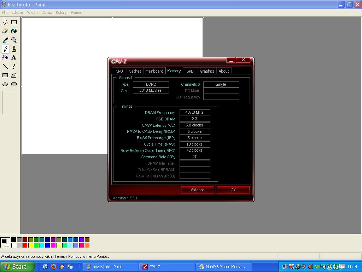362x272 pixels.
Task: Open the Mainboard tab in CPU-Z
Action: (x=154, y=71)
